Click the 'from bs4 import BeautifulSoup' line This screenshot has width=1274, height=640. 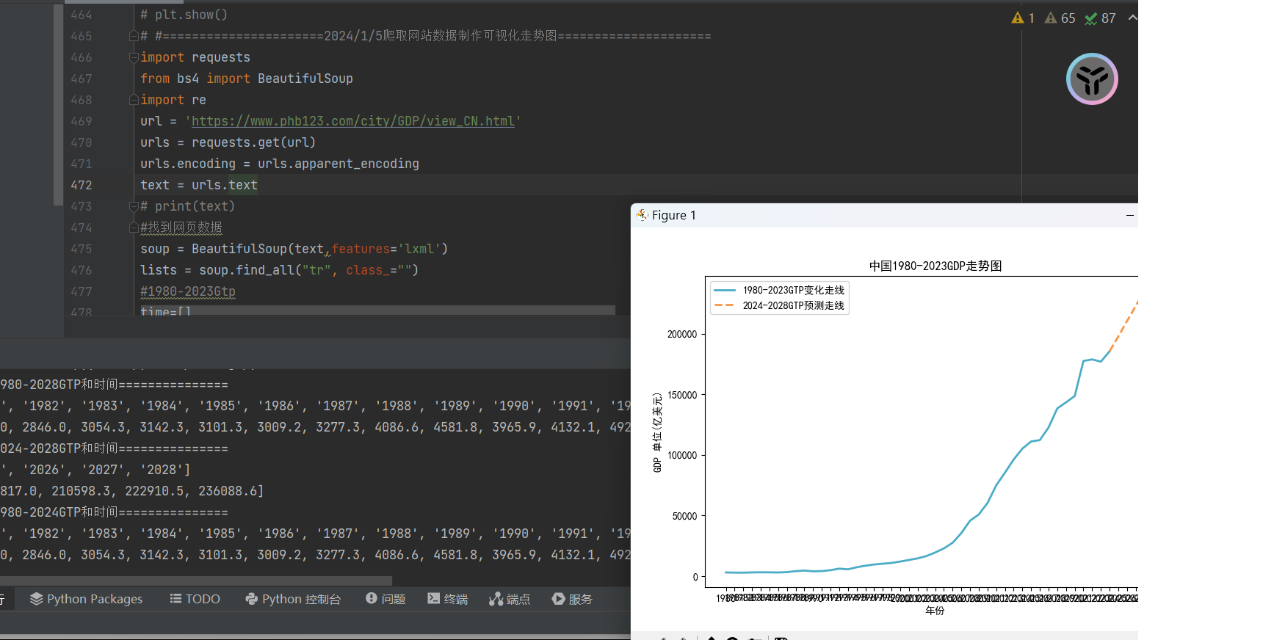[247, 79]
